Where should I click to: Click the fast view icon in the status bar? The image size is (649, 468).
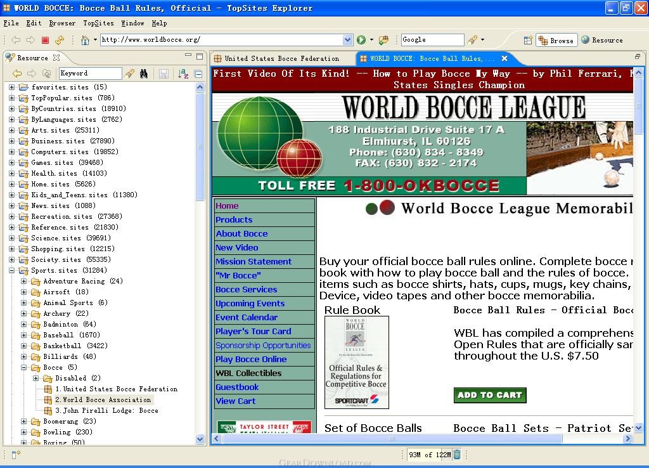click(x=16, y=454)
